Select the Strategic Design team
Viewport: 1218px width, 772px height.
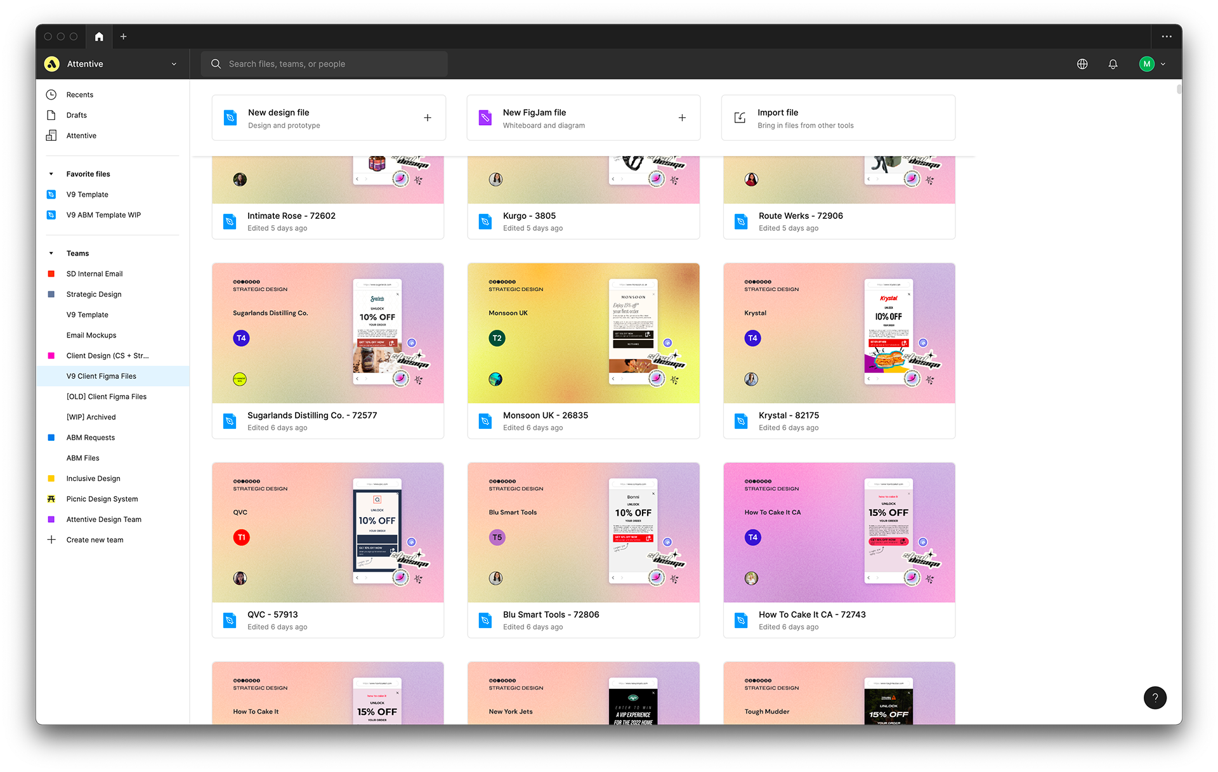113,294
